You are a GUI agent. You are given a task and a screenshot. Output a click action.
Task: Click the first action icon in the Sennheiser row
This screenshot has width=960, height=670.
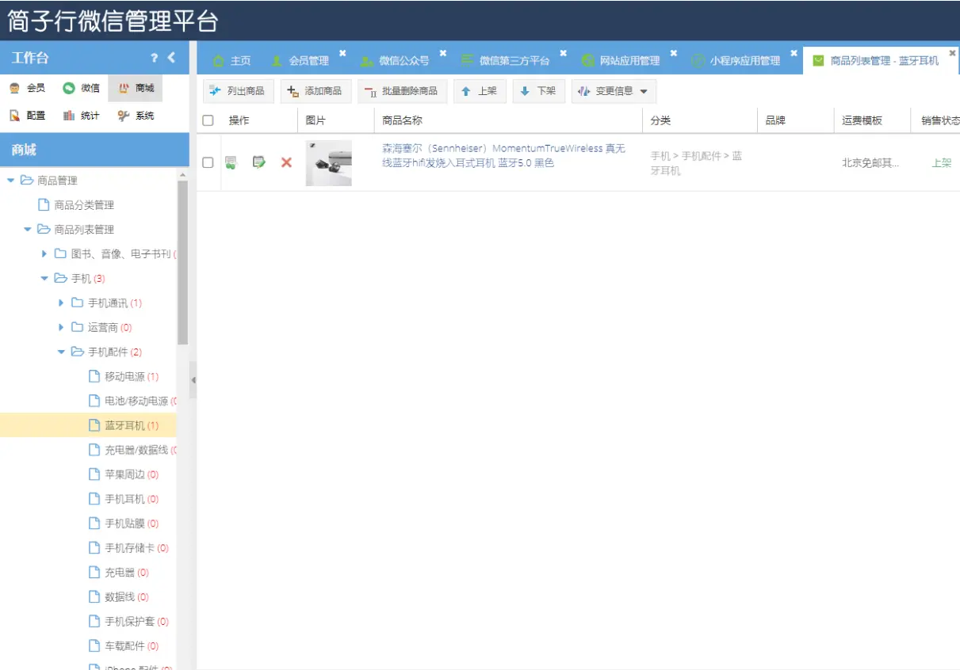231,162
